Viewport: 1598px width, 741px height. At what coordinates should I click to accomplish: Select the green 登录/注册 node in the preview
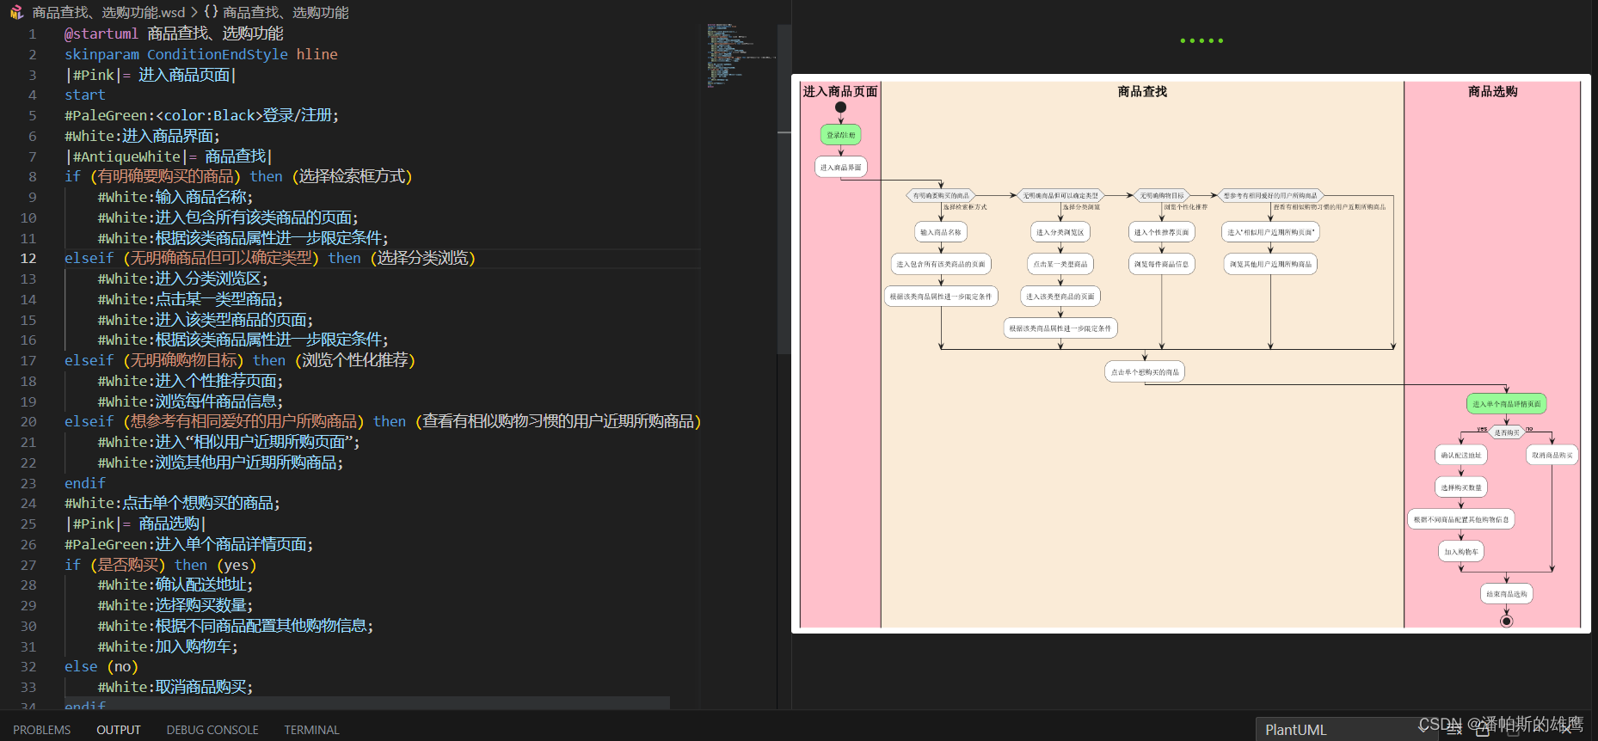click(840, 135)
